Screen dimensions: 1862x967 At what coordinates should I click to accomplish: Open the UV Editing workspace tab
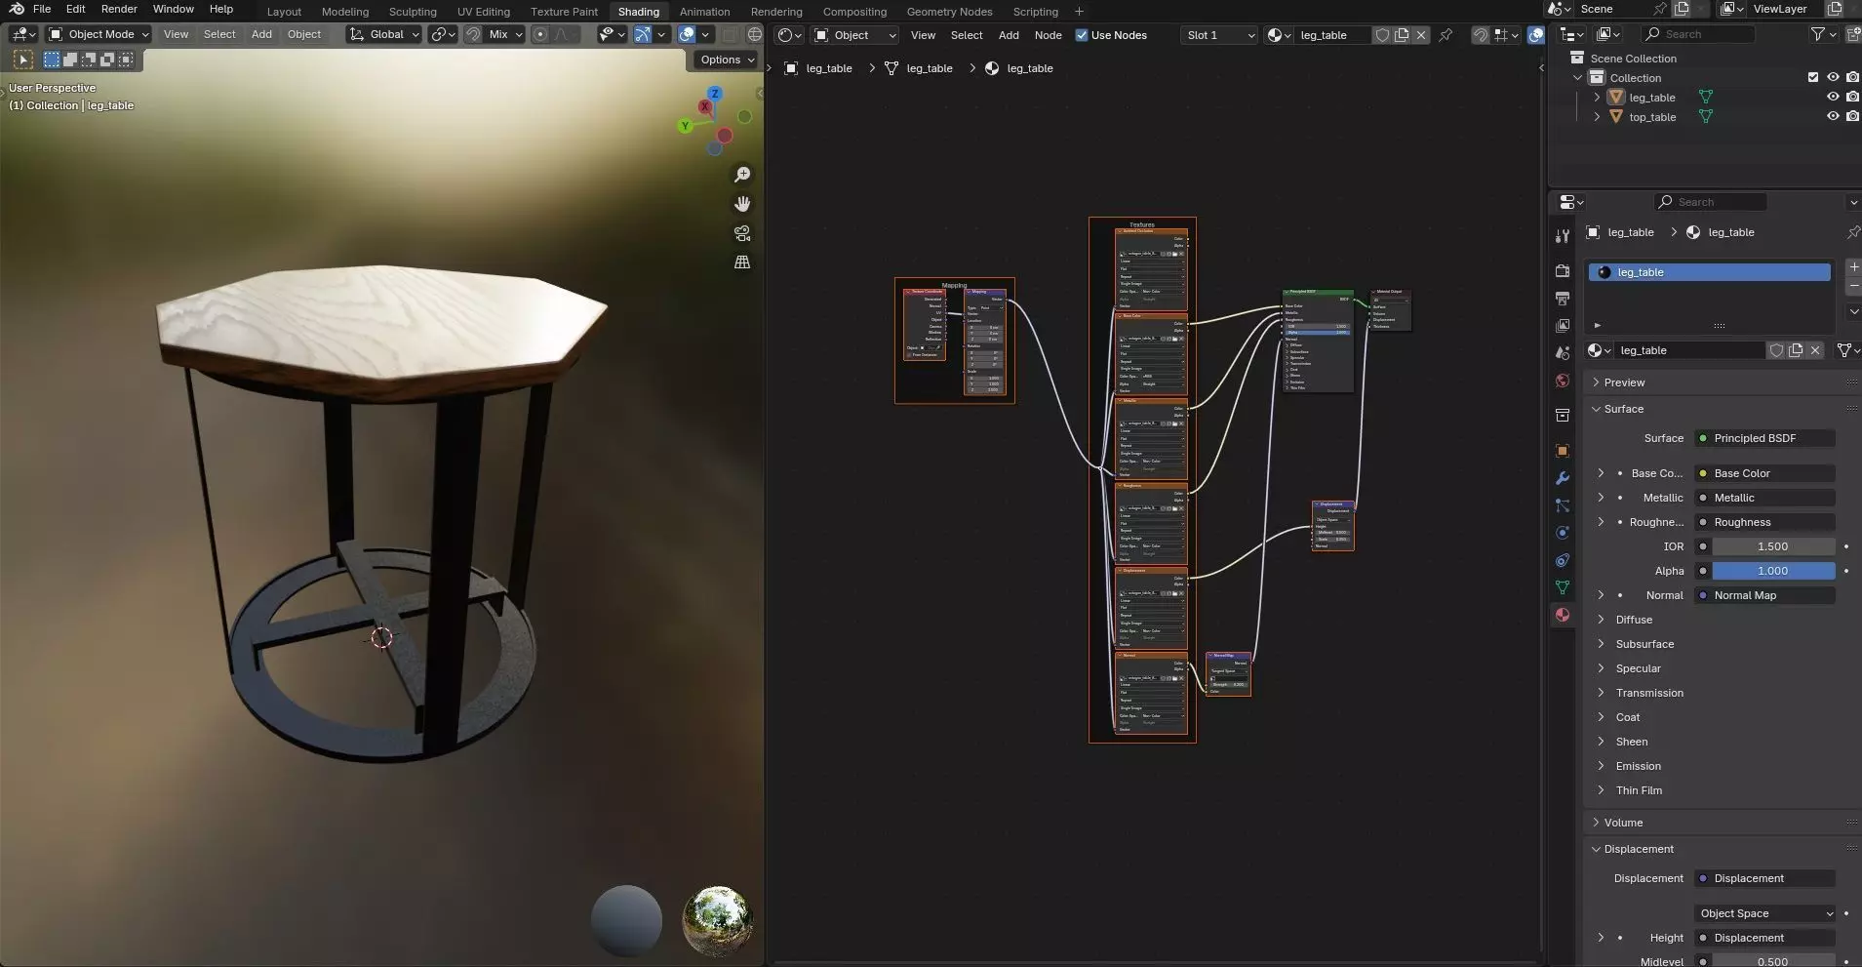(x=484, y=12)
